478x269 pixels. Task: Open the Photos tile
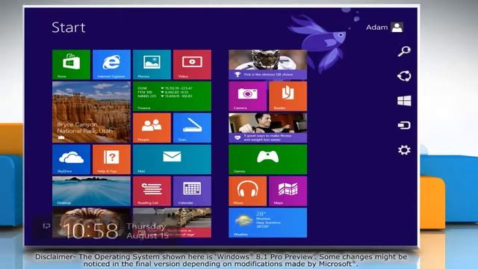point(152,65)
